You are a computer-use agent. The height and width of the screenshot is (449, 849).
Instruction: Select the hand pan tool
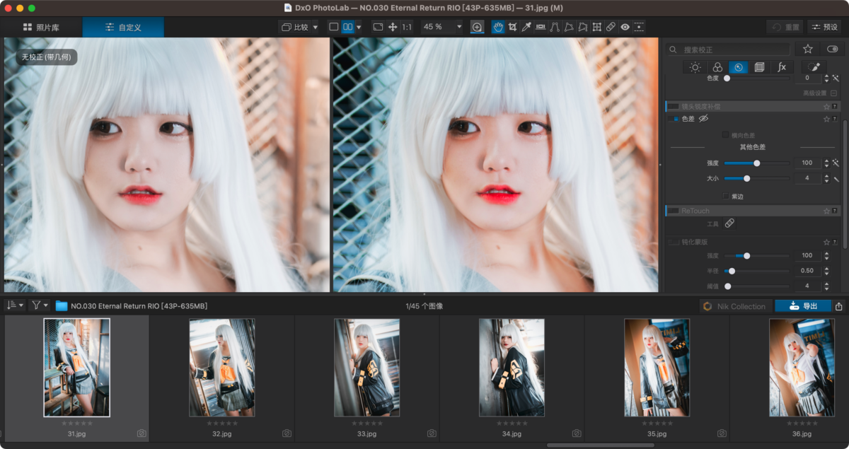pyautogui.click(x=498, y=27)
